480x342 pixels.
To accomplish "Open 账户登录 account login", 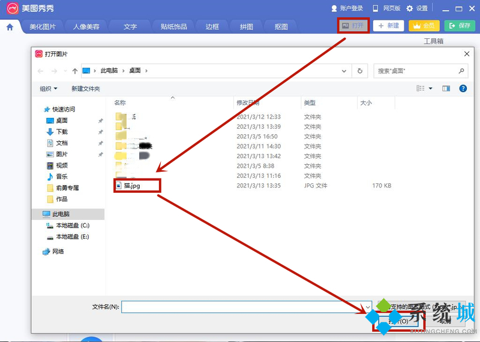I will click(x=347, y=8).
